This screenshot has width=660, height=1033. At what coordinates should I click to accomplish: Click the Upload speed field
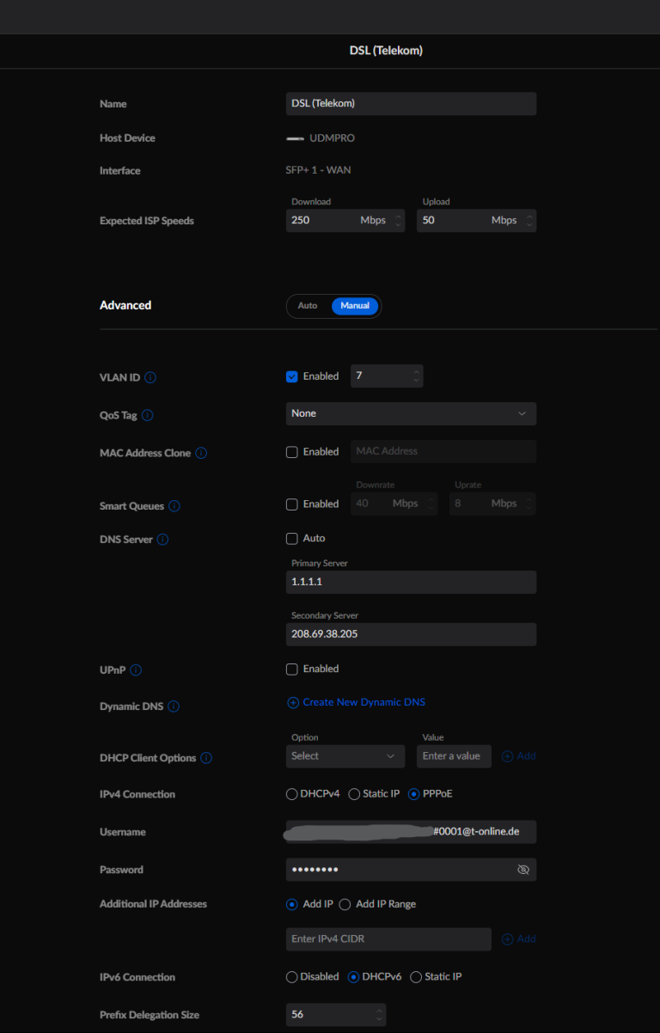pos(477,221)
